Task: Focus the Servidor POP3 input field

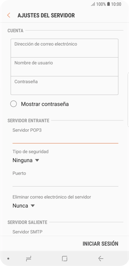Action: [65, 139]
